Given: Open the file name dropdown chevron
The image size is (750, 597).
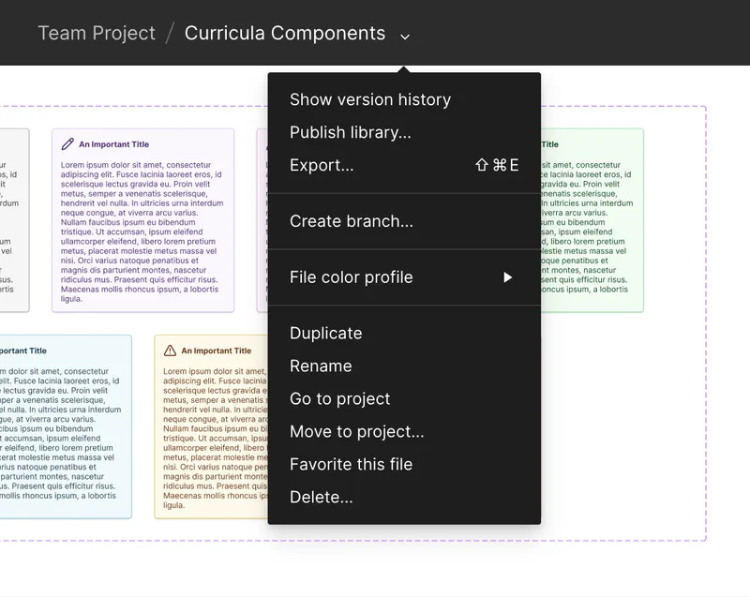Looking at the screenshot, I should point(404,34).
